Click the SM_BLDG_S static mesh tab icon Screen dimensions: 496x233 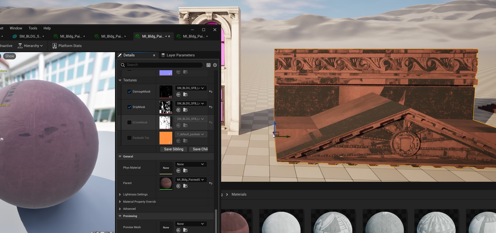[x=15, y=36]
